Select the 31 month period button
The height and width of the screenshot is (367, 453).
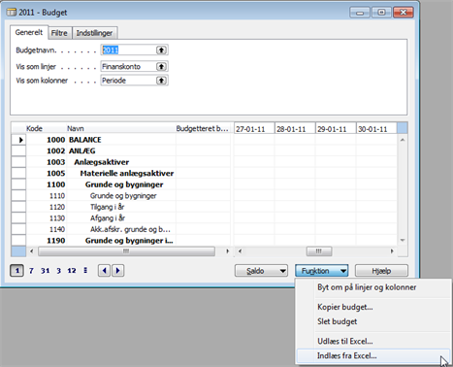coord(45,271)
